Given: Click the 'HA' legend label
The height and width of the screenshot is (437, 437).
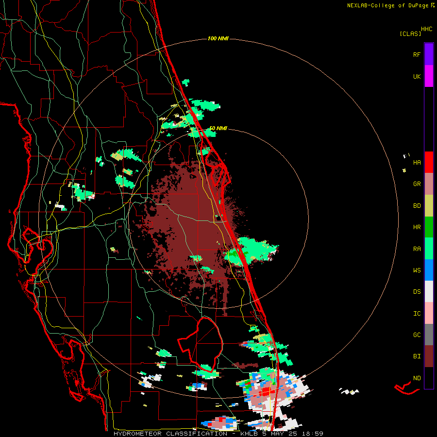Looking at the screenshot, I should pyautogui.click(x=417, y=163).
